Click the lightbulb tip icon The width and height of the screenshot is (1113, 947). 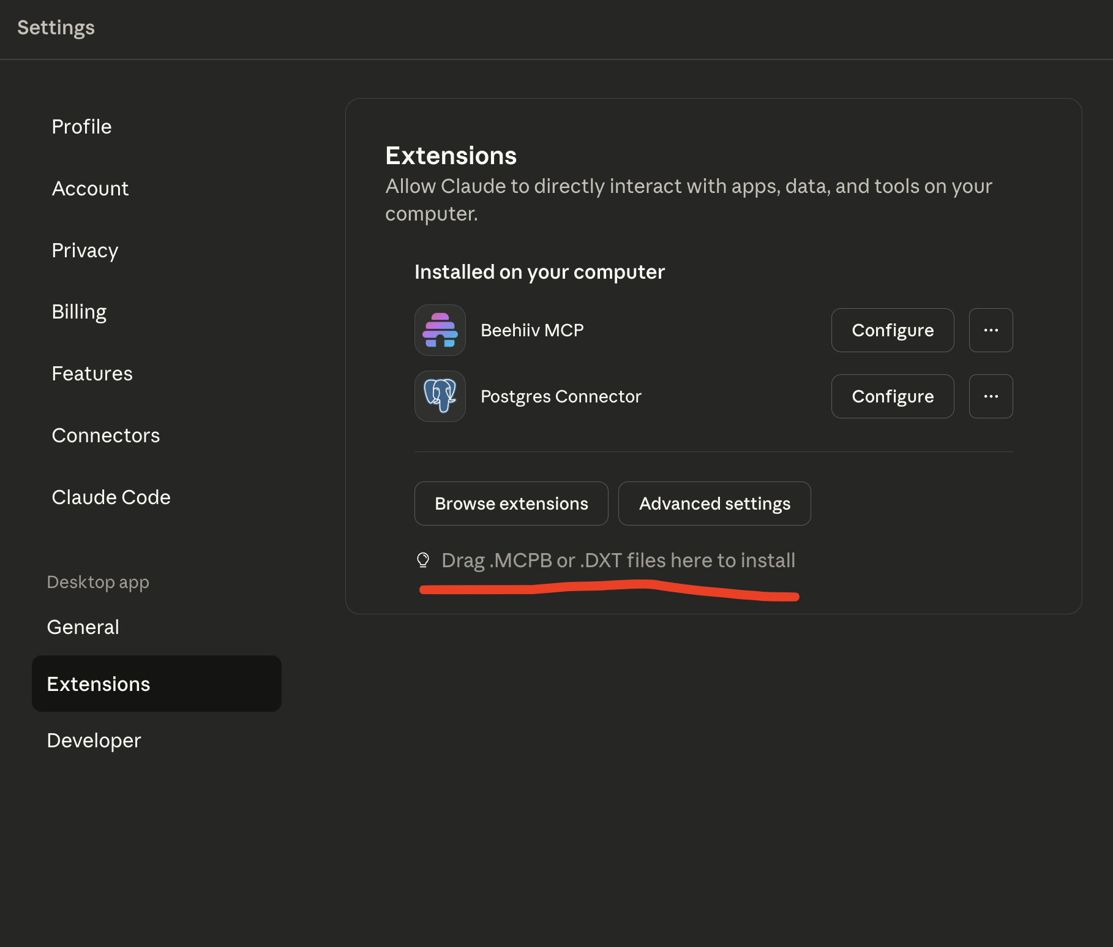[x=423, y=560]
